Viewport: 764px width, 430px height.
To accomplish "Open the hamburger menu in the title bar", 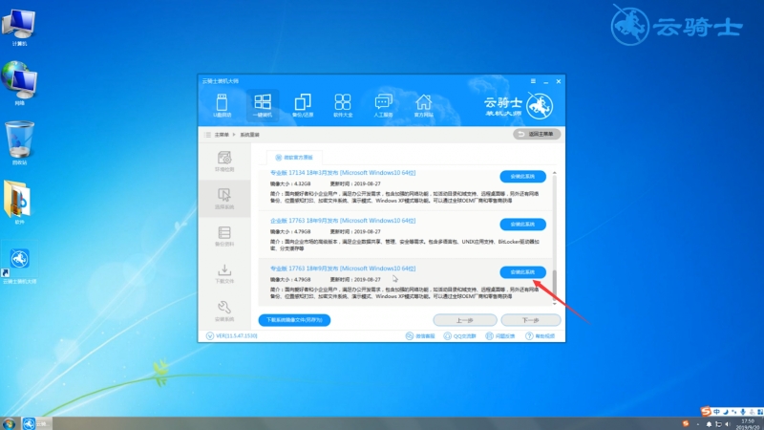I will tap(533, 81).
